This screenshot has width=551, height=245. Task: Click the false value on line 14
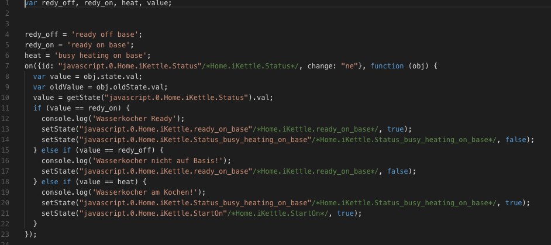516,140
